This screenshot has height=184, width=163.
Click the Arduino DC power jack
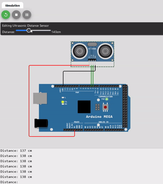[41, 123]
